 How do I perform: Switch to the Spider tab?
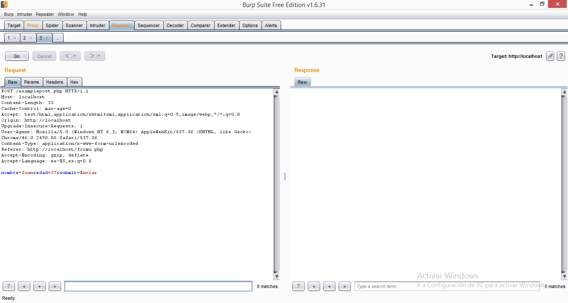click(52, 25)
